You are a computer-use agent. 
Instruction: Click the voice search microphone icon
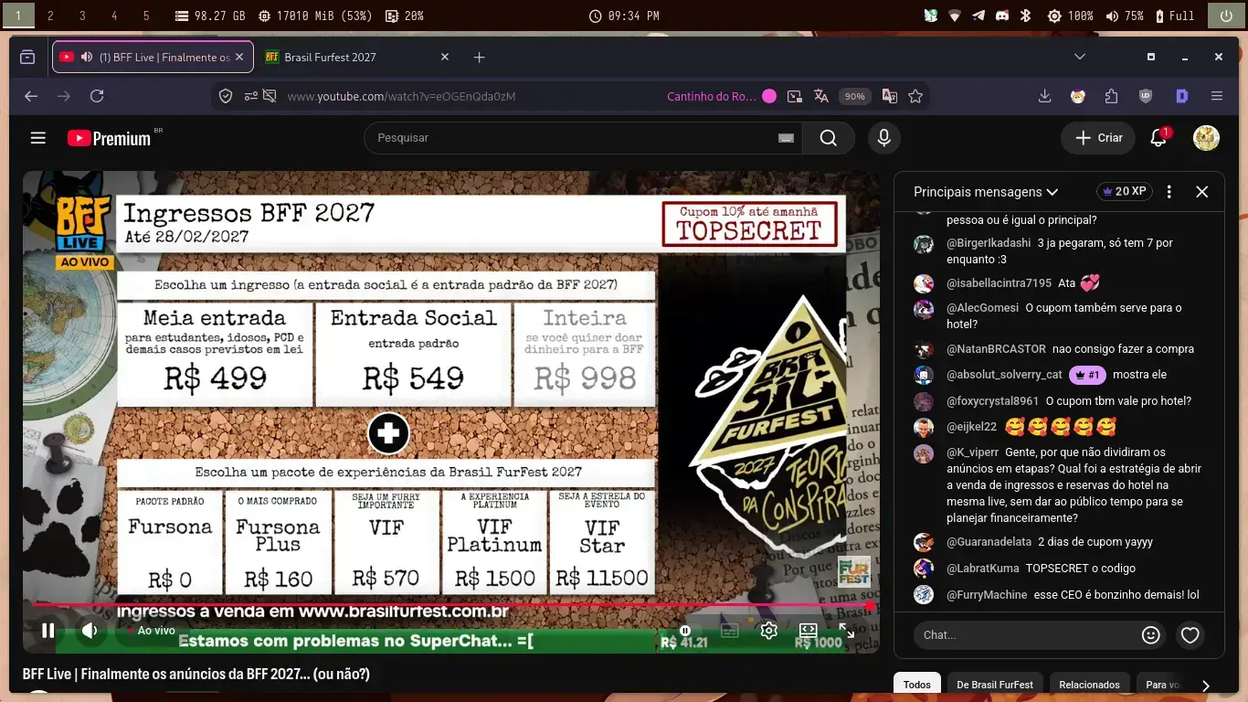883,138
